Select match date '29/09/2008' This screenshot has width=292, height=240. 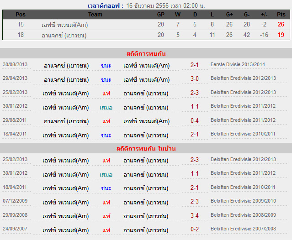point(15,215)
